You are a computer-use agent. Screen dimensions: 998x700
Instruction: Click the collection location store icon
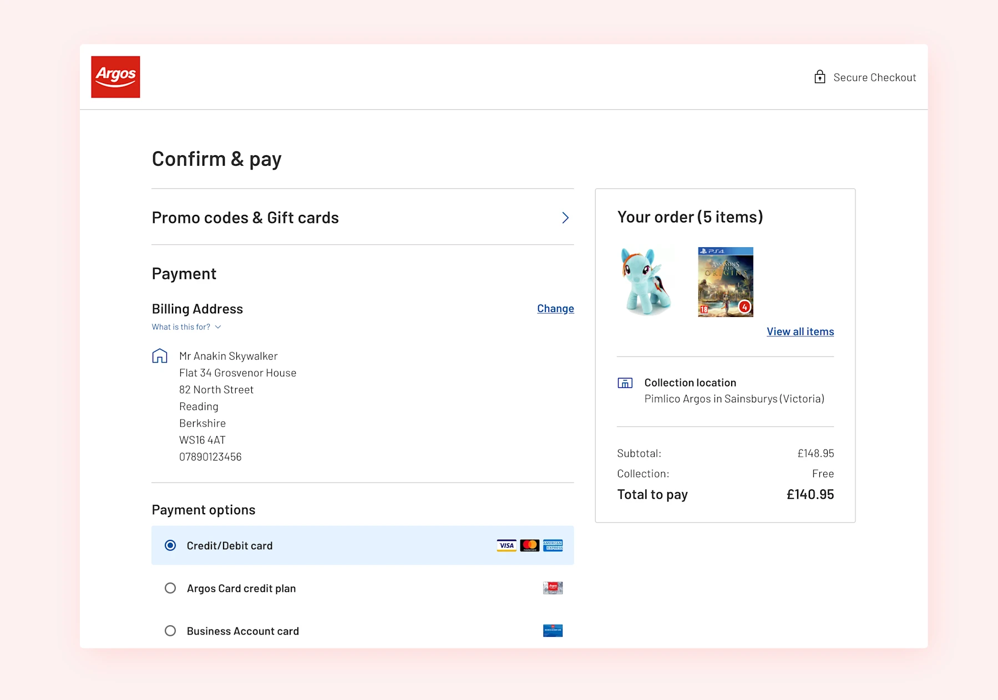tap(625, 383)
